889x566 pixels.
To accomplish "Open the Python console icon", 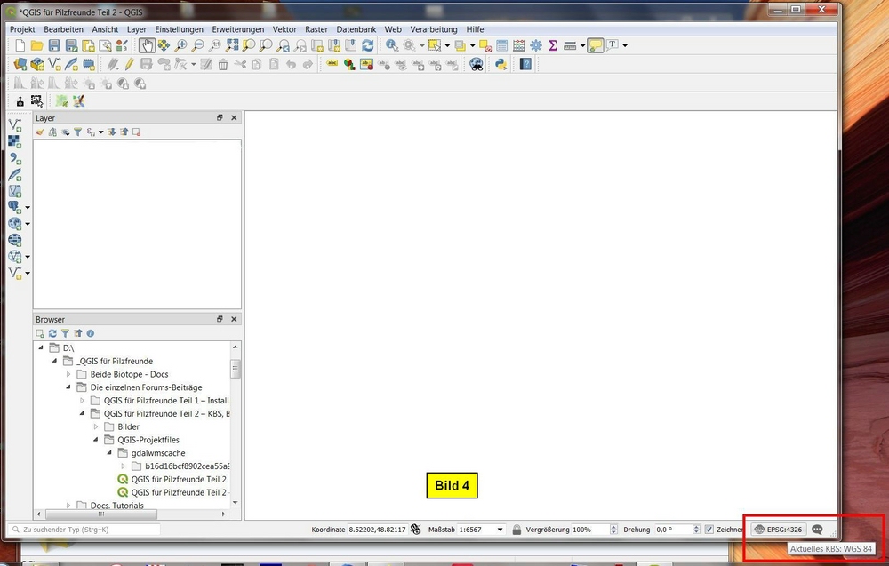I will point(501,64).
